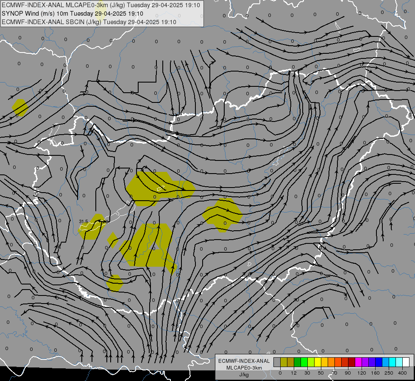Screen dimensions: 415x381
Task: Click legend tick label 90
Action: tap(348, 373)
